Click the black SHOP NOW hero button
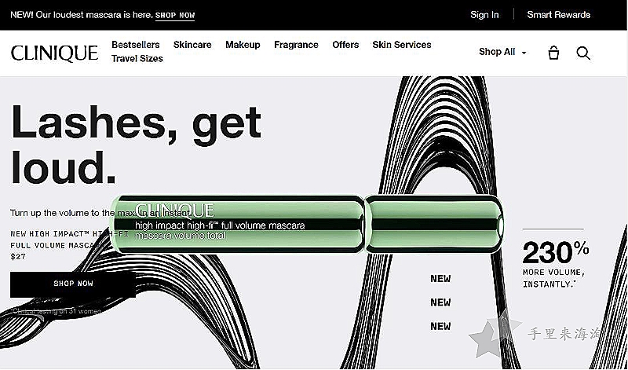The image size is (628, 370). [73, 284]
